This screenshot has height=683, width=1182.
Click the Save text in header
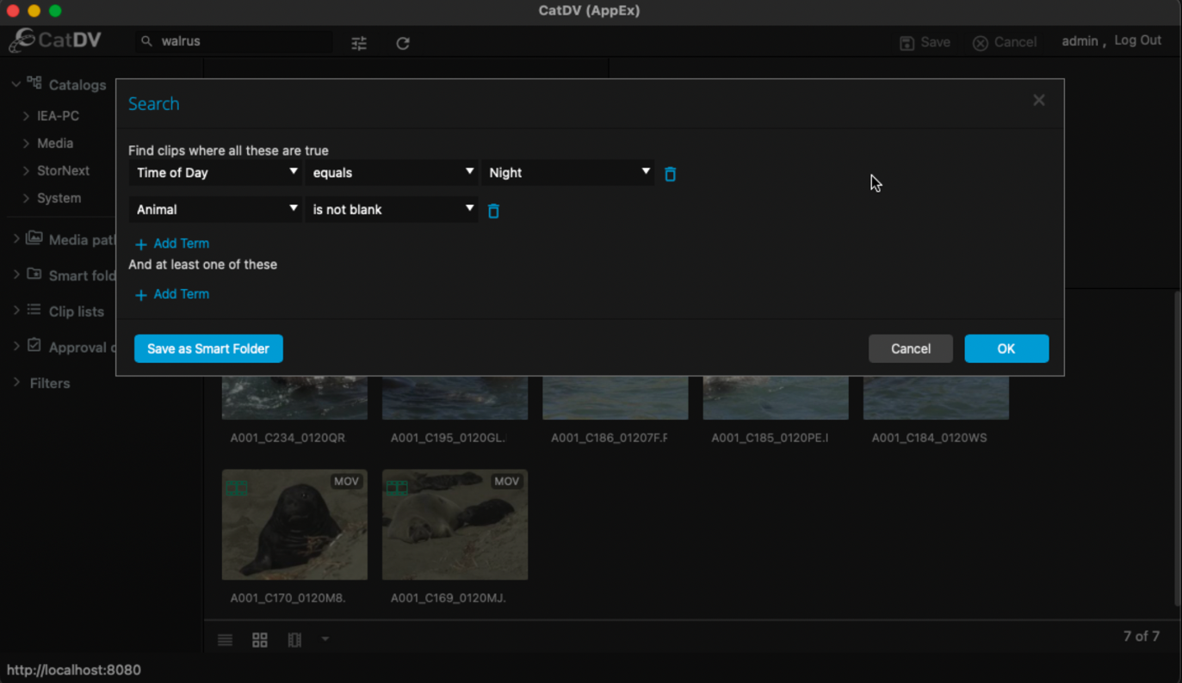pos(935,42)
